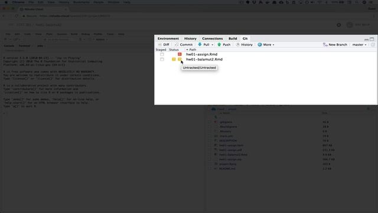This screenshot has height=213, width=378.
Task: Open the Apple menu
Action: [6, 2]
